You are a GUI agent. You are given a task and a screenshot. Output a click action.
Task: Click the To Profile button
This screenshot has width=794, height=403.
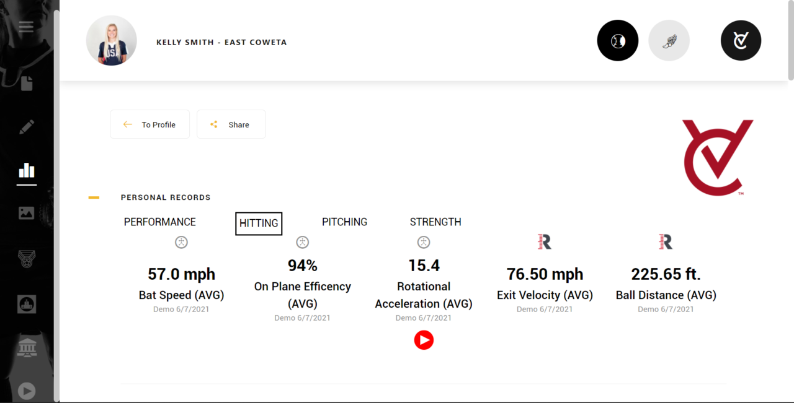[149, 124]
